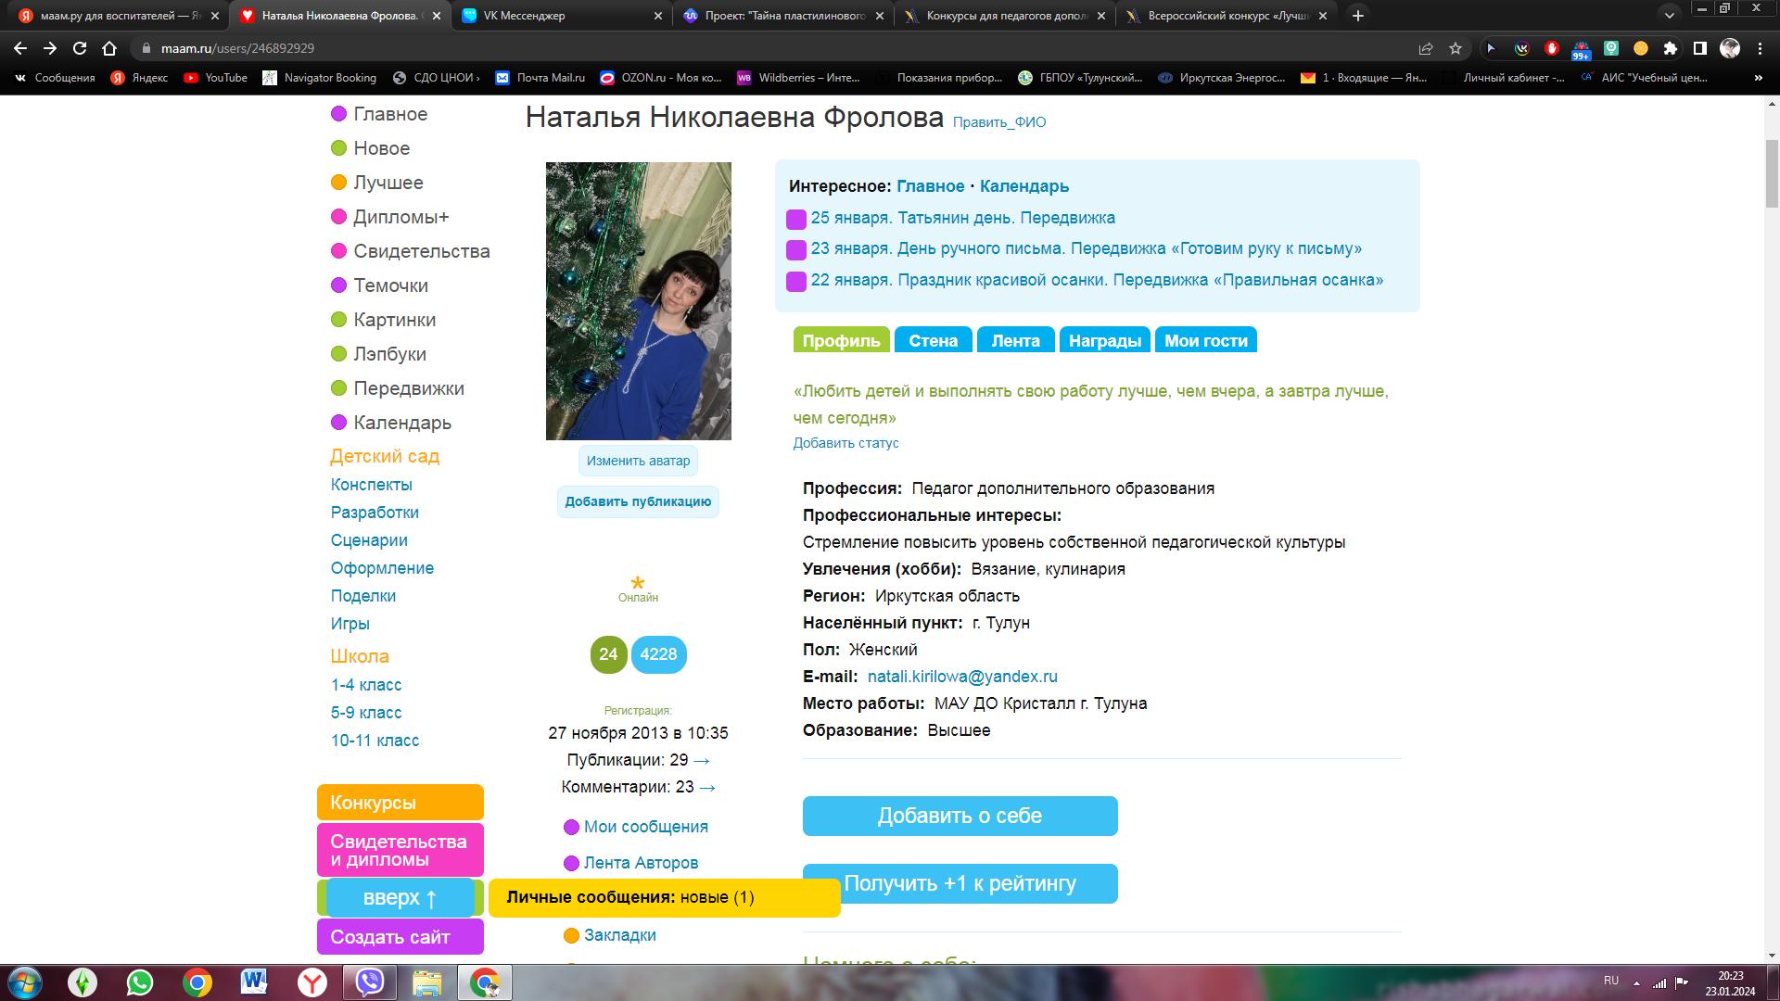Viewport: 1780px width, 1001px height.
Task: Expand the tab search dropdown arrow
Action: [1670, 15]
